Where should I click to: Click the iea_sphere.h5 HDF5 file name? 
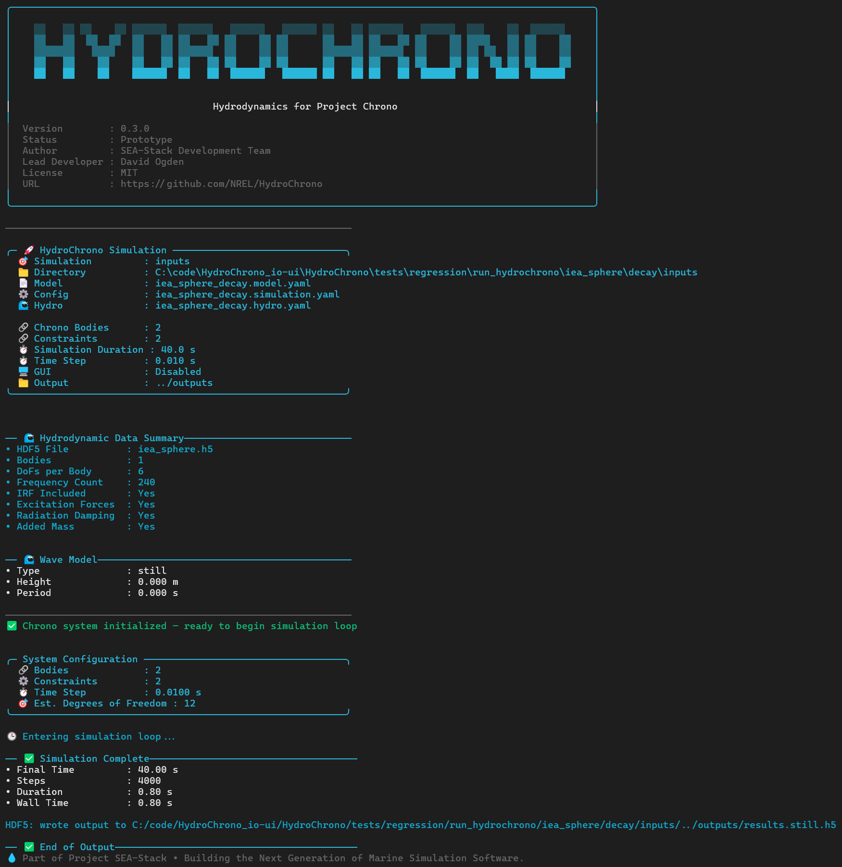175,449
